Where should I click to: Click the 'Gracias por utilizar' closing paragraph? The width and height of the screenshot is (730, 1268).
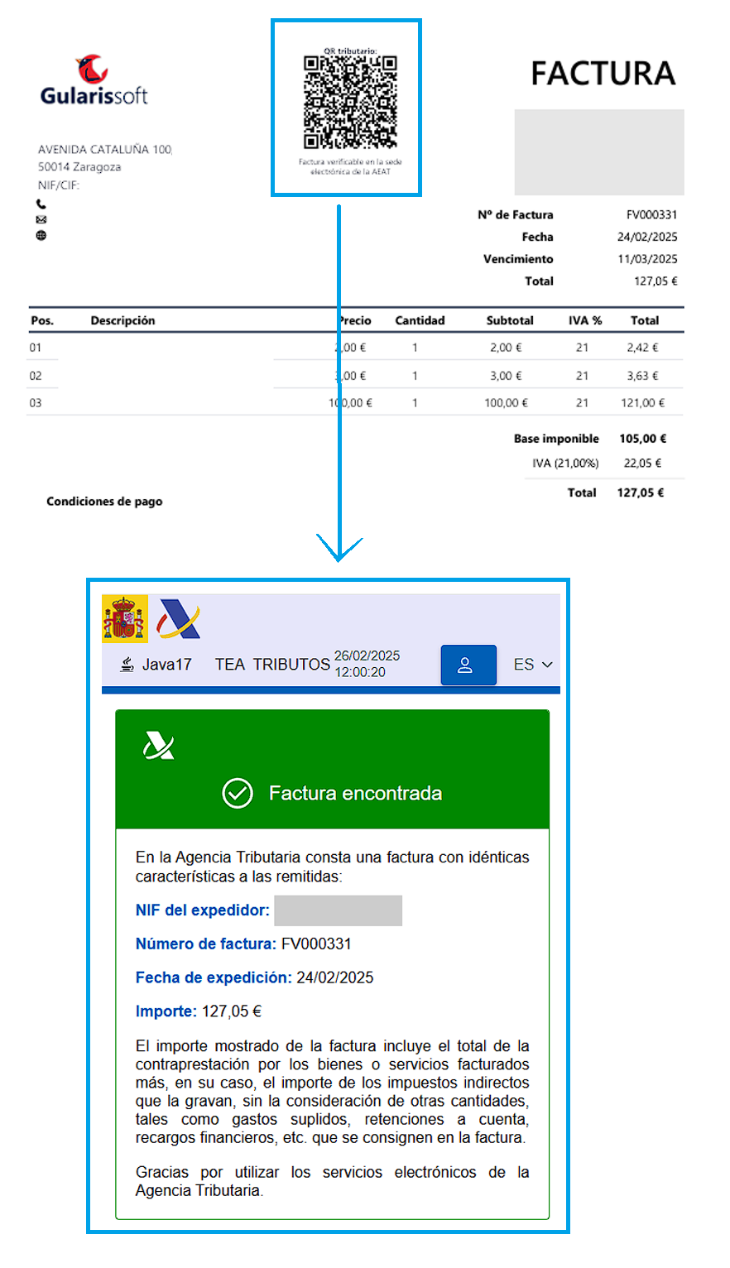tap(332, 1182)
